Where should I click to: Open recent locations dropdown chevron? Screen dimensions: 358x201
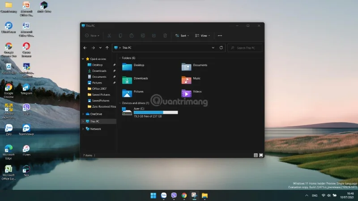click(x=100, y=48)
